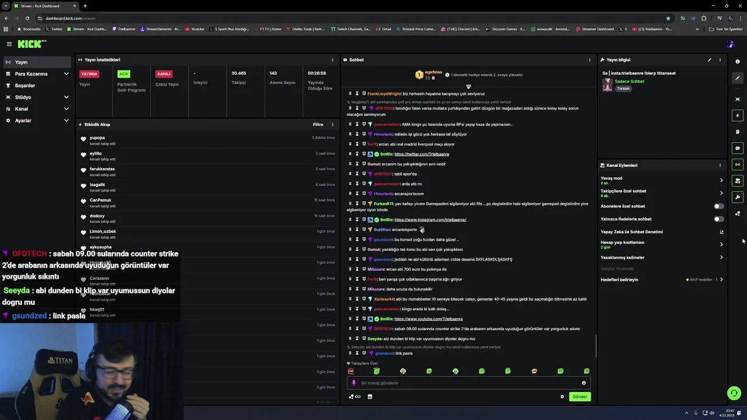The height and width of the screenshot is (420, 747).
Task: Click the Filtre button in Etkinlik Akışı
Action: pos(318,124)
